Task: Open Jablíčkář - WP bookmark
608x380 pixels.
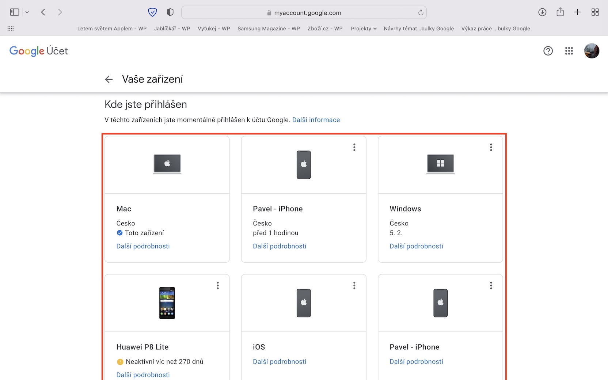Action: tap(172, 28)
